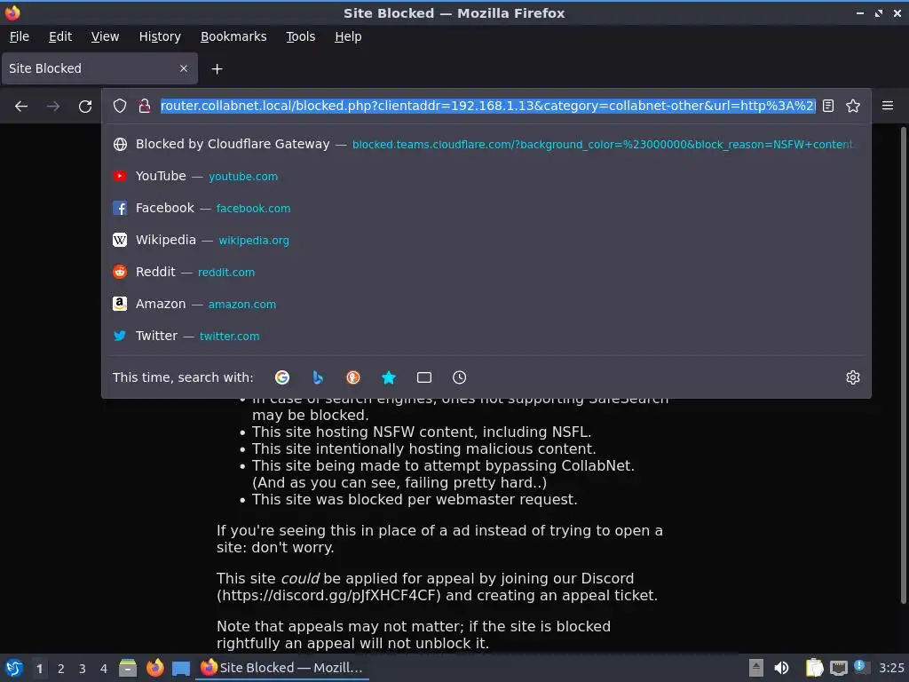Show desktop via blue taskbar icon
This screenshot has width=909, height=682.
click(181, 668)
